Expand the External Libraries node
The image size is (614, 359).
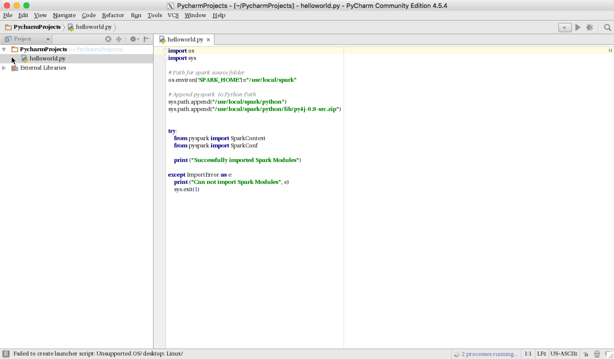[x=4, y=68]
